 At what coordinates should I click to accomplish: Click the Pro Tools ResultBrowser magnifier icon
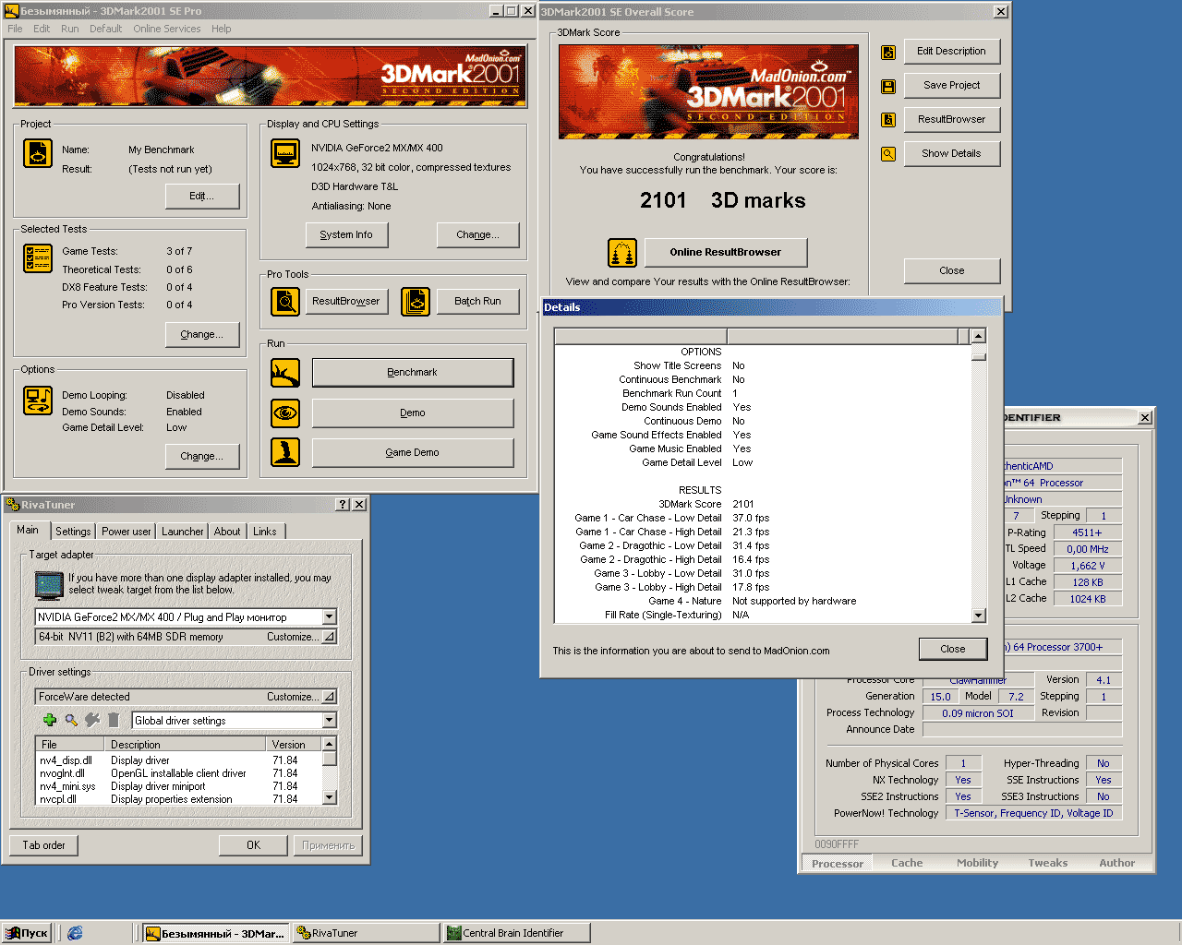click(x=285, y=301)
